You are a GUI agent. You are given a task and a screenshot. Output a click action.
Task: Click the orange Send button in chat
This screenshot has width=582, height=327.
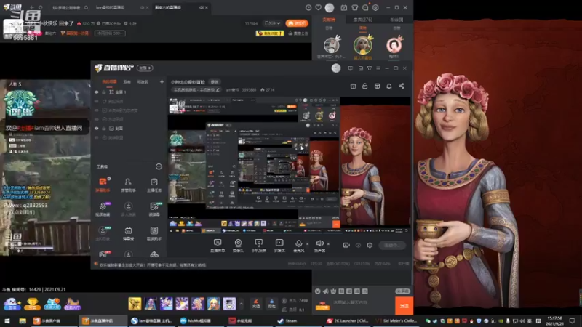[404, 305]
